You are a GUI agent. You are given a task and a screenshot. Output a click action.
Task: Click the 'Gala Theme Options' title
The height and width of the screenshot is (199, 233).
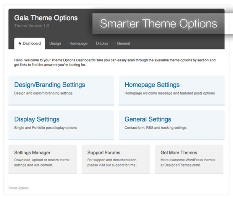pos(46,18)
